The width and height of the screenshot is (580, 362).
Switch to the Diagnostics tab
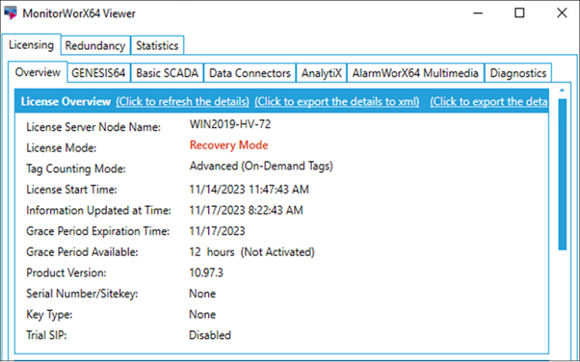tap(518, 73)
